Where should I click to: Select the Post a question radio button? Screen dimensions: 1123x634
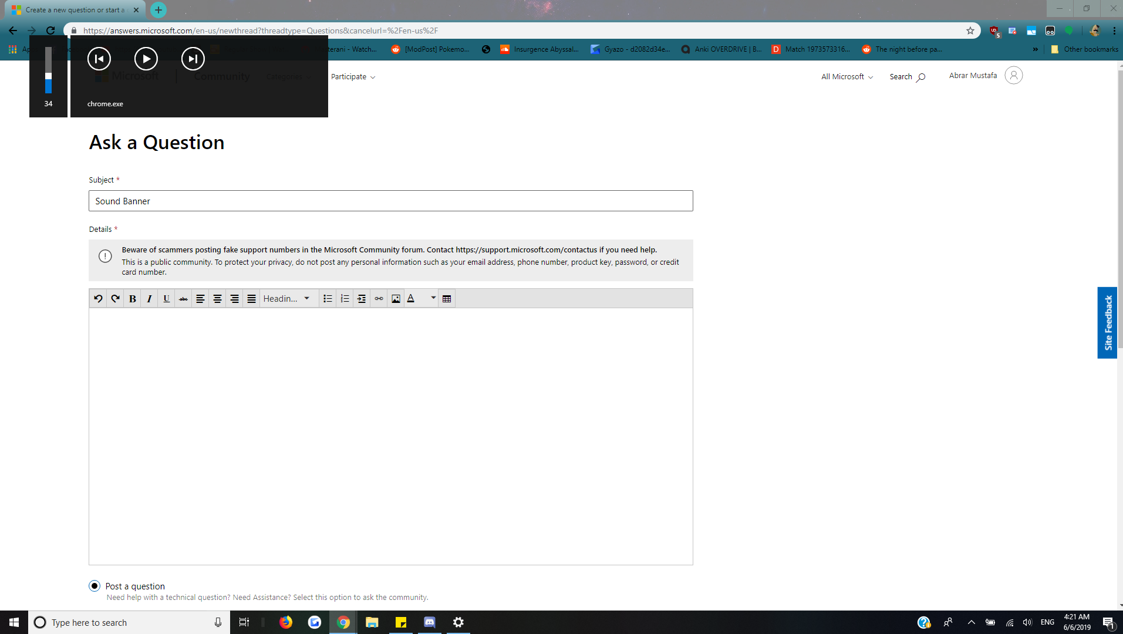coord(95,586)
